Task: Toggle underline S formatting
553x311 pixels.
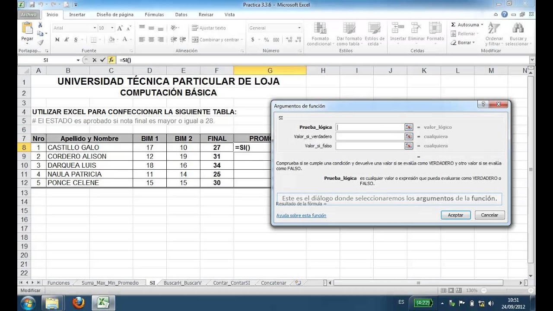Action: [x=76, y=40]
